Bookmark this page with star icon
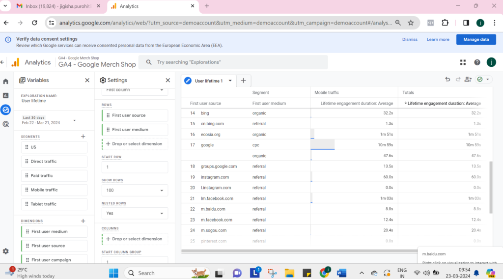 [x=411, y=23]
